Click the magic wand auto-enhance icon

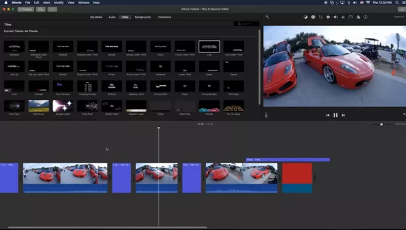point(267,17)
